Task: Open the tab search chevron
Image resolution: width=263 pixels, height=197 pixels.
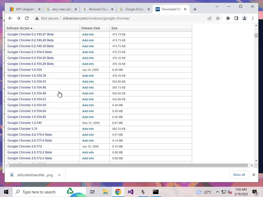Action: [217, 6]
